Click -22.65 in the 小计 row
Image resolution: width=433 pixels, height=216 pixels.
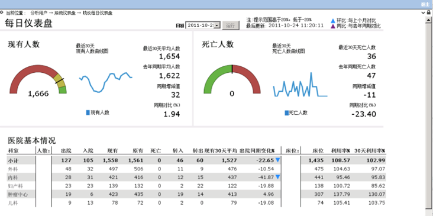[x=264, y=160]
